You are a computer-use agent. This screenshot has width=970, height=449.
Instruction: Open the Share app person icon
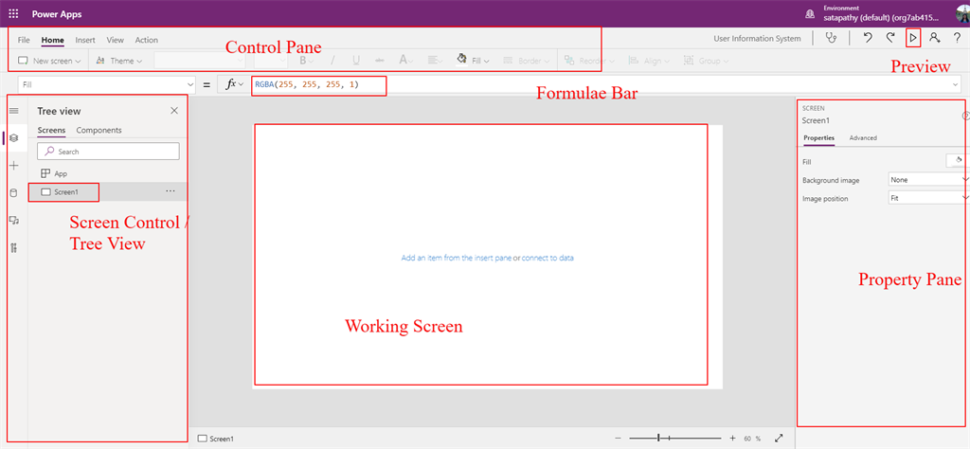[x=935, y=38]
